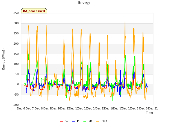Click the Dec 7 x-axis label
169x126 pixels.
point(30,109)
